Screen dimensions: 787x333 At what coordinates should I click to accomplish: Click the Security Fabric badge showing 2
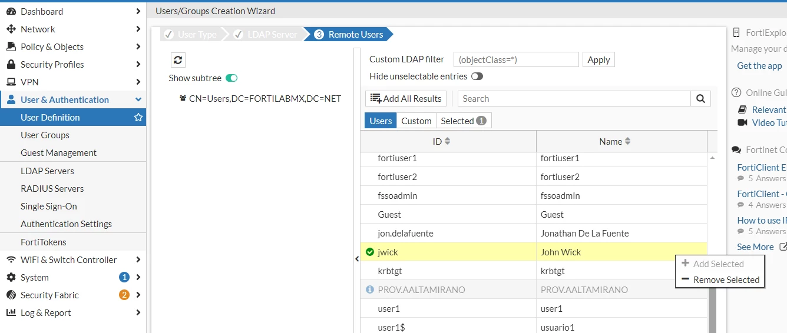pos(124,295)
